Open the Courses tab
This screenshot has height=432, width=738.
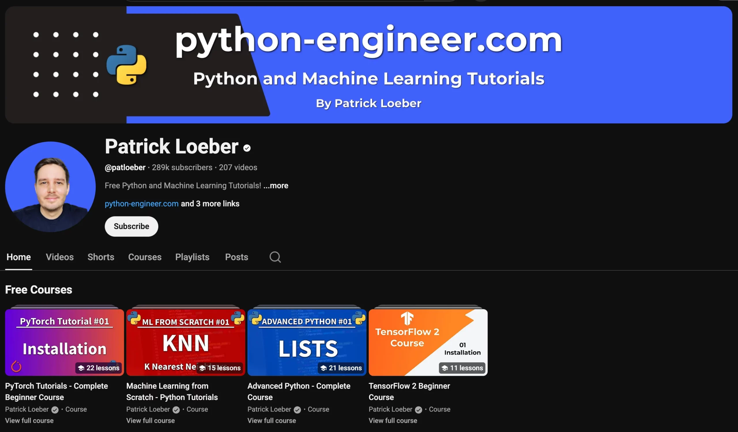click(x=145, y=257)
